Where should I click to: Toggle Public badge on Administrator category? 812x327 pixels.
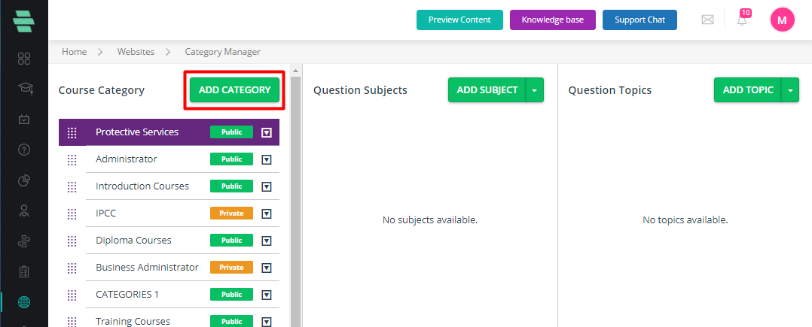(231, 159)
